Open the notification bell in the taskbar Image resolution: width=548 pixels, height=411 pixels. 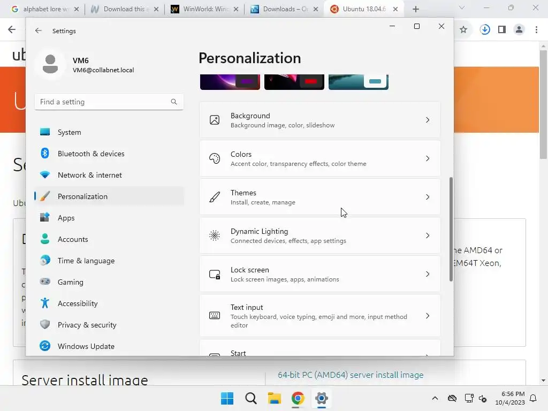[x=534, y=398]
